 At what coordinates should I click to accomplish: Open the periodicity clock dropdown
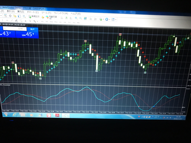(110, 19)
